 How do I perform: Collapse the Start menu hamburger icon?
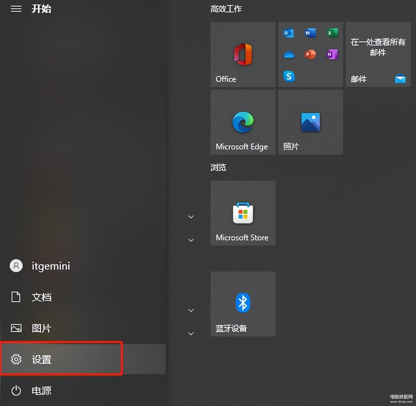coord(16,9)
